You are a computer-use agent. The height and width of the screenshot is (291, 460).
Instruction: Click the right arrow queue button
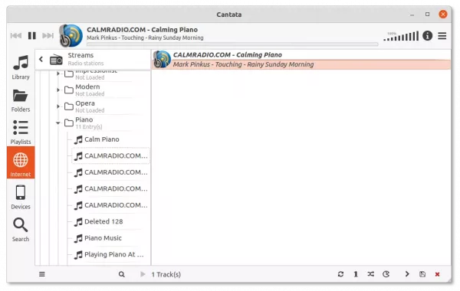(x=407, y=274)
